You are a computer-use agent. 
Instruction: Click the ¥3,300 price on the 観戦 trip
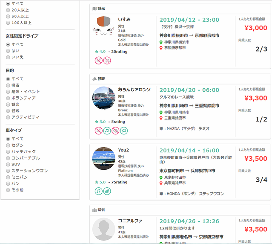point(256,98)
